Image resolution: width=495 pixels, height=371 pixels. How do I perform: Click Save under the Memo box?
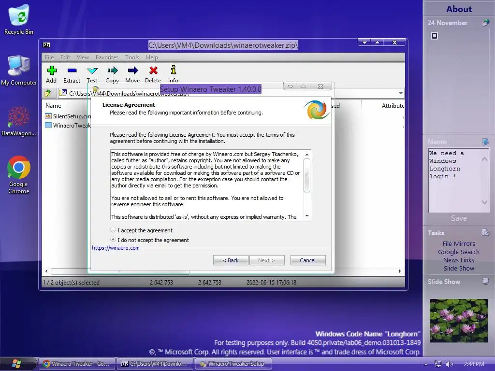(x=459, y=218)
